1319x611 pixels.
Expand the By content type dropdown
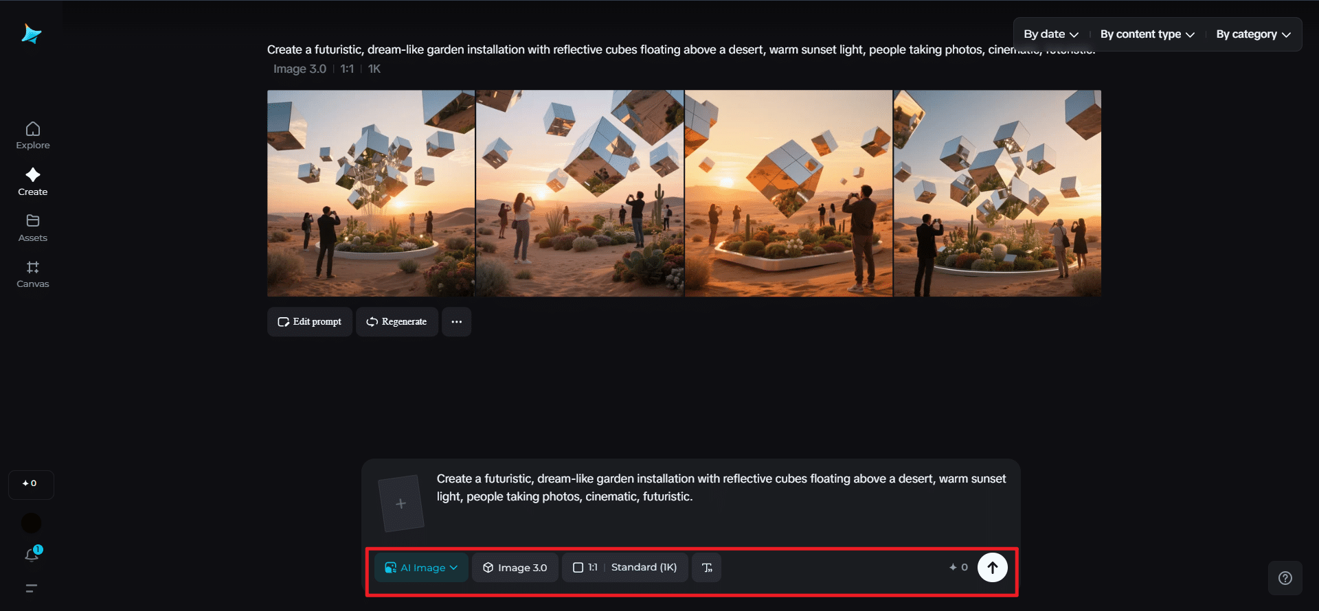[x=1147, y=34]
